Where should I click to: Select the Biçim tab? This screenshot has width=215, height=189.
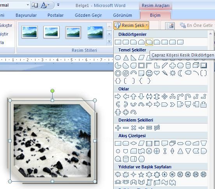click(155, 15)
